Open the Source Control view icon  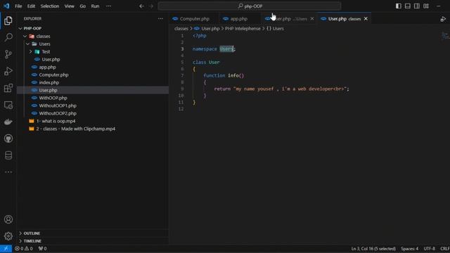pyautogui.click(x=8, y=54)
